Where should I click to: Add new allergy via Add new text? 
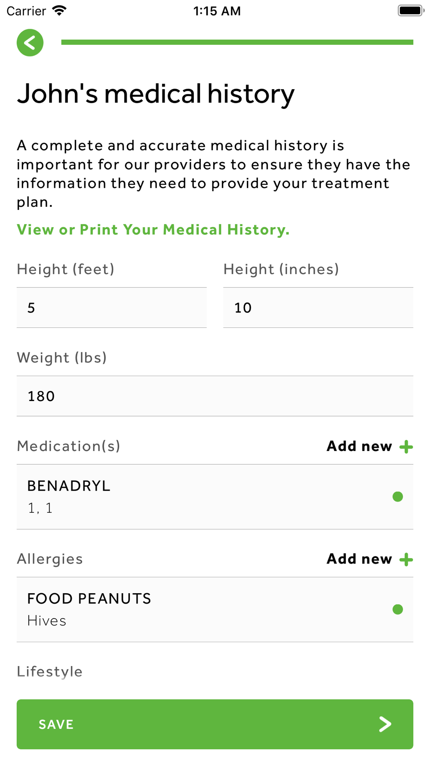point(359,559)
